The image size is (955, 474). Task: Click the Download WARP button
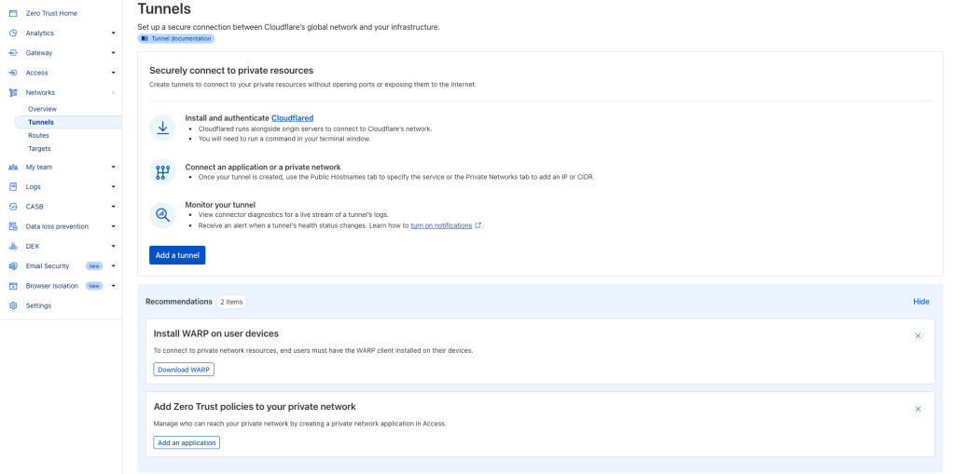184,370
